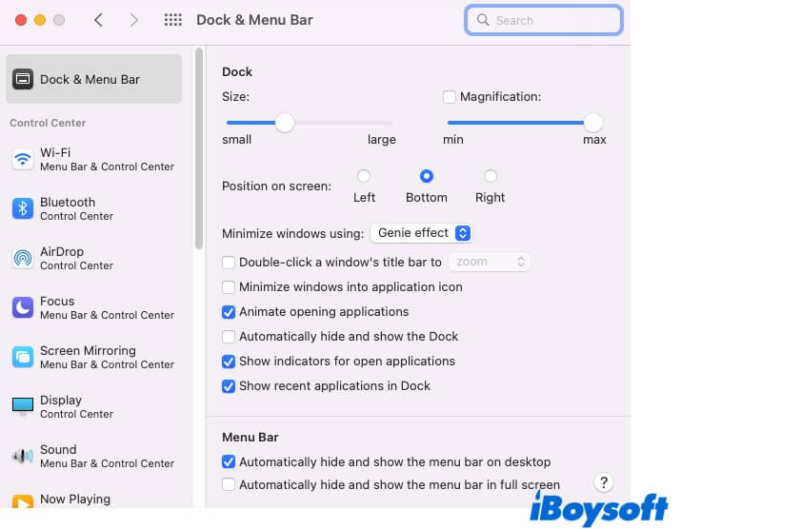Open the Genie effect dropdown
Viewport: 801px width, 529px height.
421,233
